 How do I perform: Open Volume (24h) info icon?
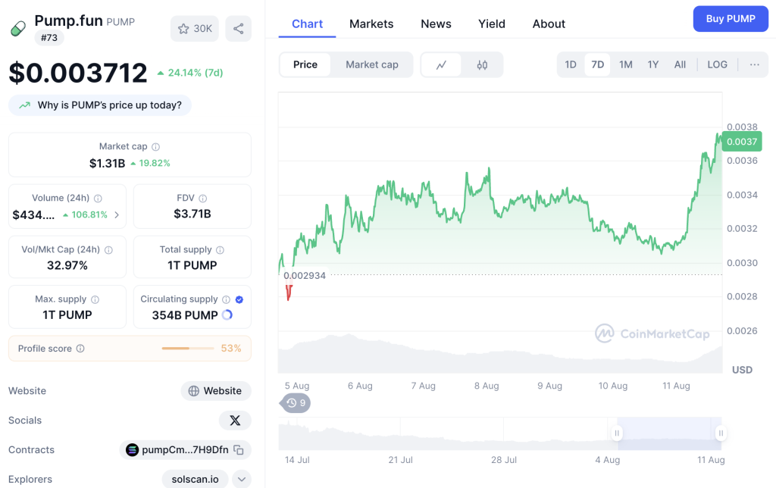(98, 198)
